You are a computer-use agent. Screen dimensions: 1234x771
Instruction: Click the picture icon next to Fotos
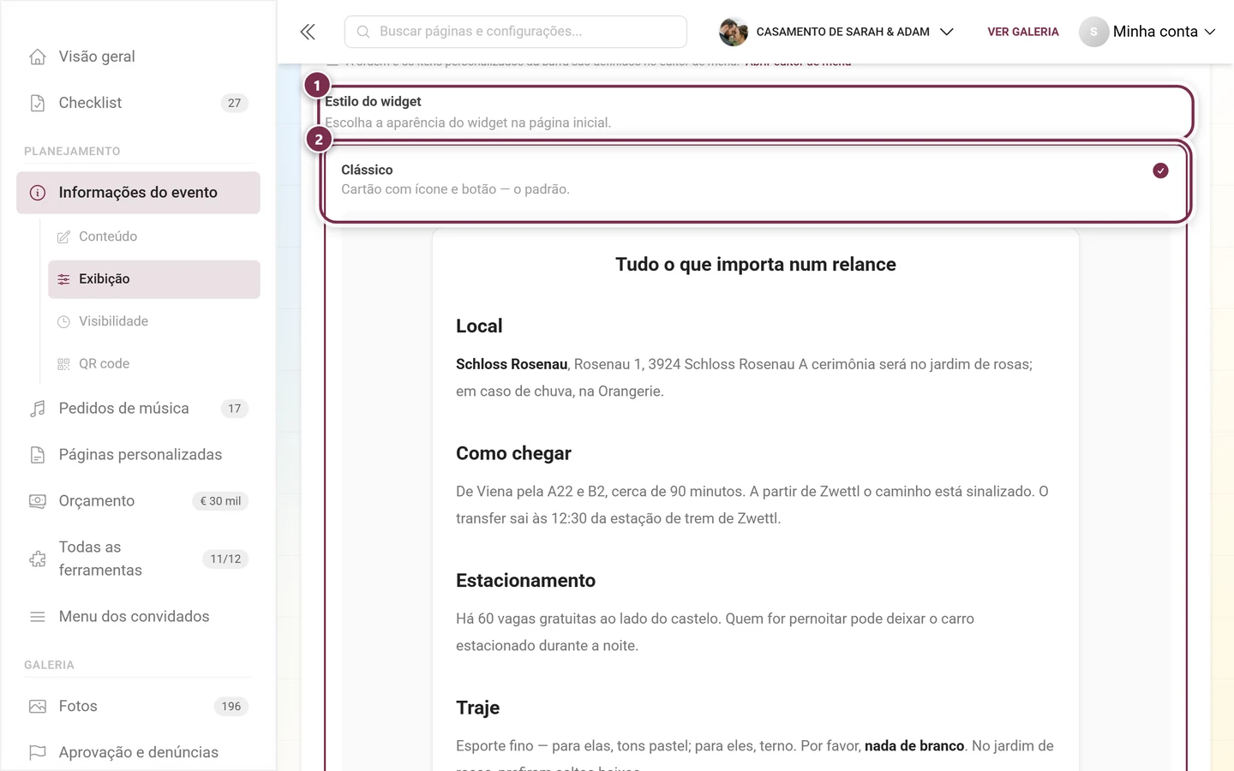tap(38, 707)
